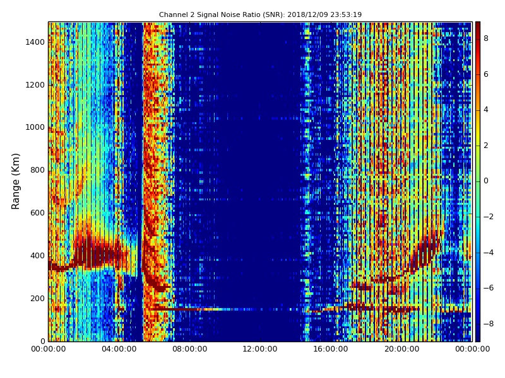The width and height of the screenshot is (505, 378).
Task: Click the 20:00:00 time axis label
Action: (x=401, y=349)
